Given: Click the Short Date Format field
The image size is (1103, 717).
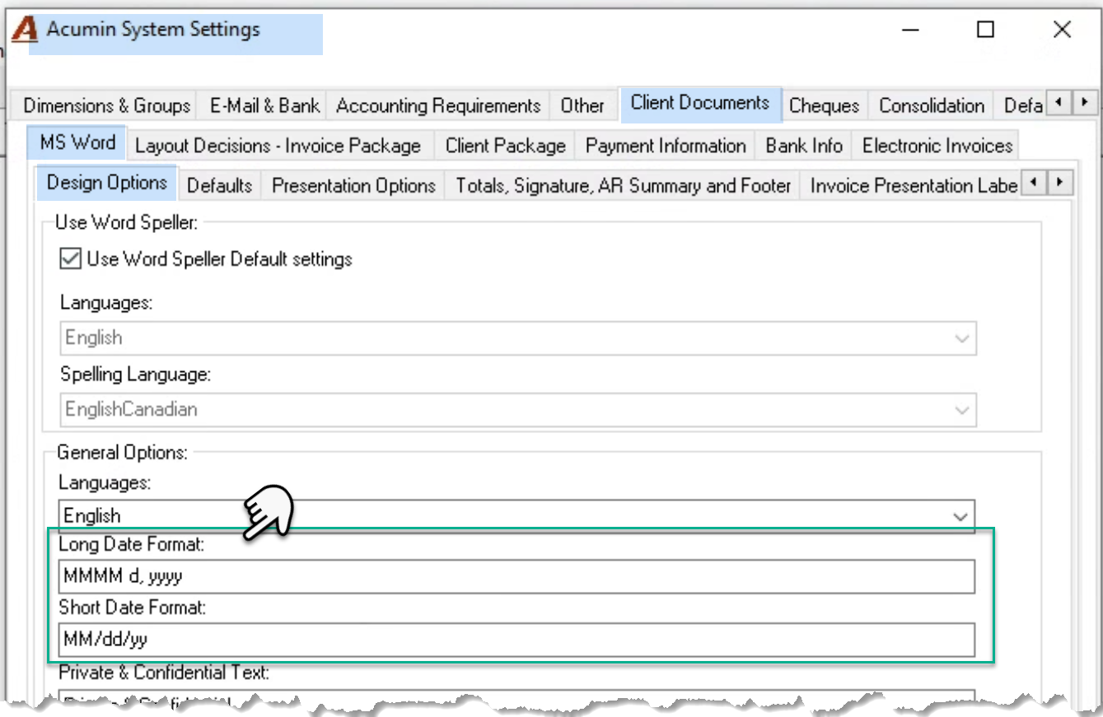Looking at the screenshot, I should [x=516, y=639].
